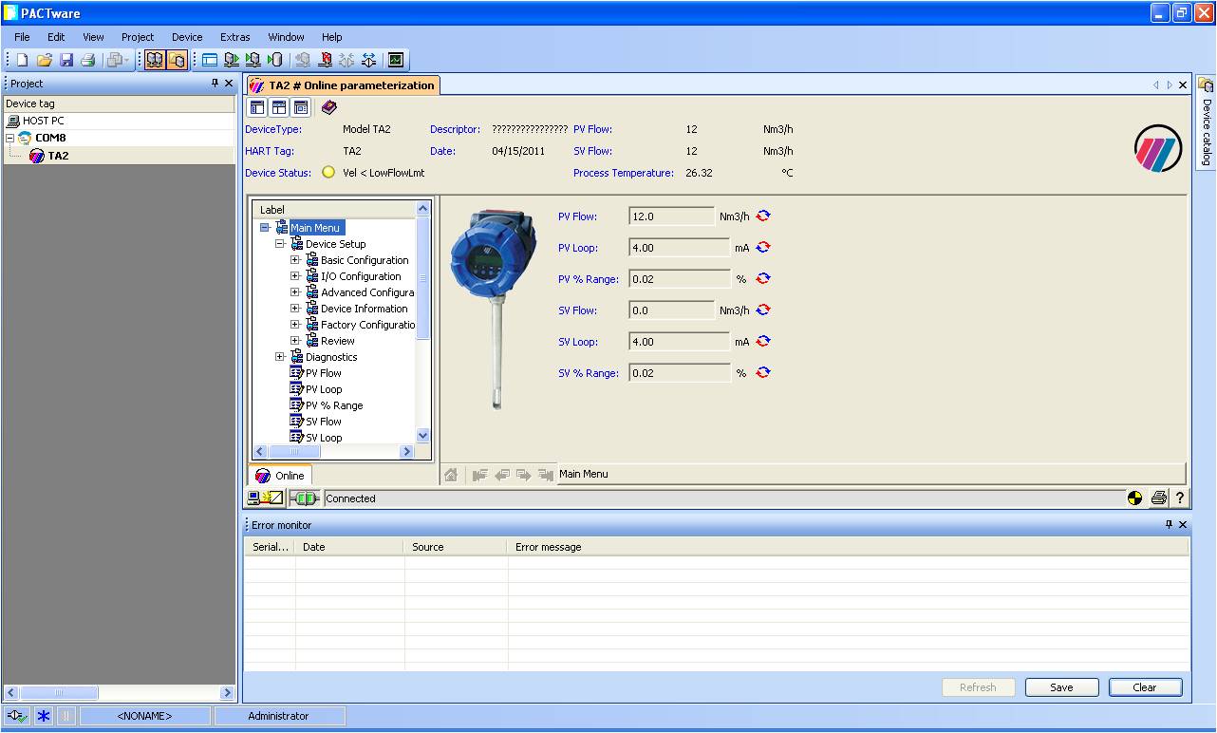Collapse the Main Menu tree node
This screenshot has height=733, width=1217.
point(265,228)
